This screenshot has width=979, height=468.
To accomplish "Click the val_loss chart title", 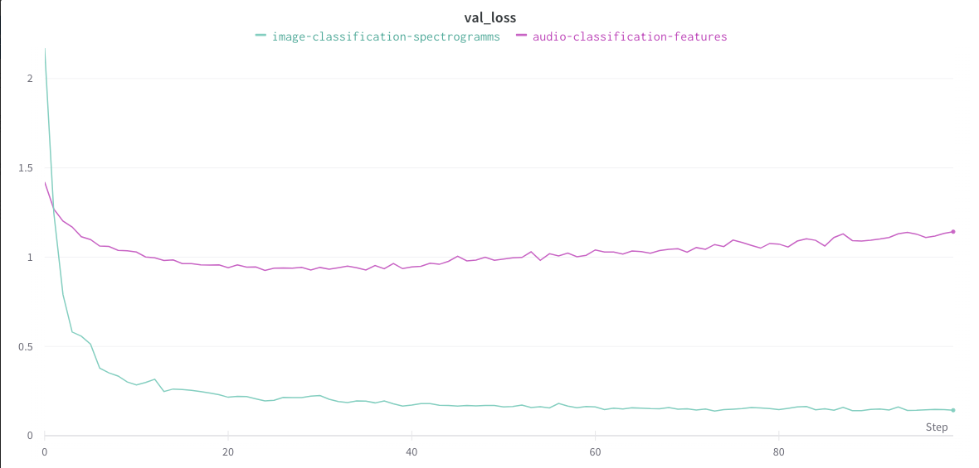I will [489, 17].
